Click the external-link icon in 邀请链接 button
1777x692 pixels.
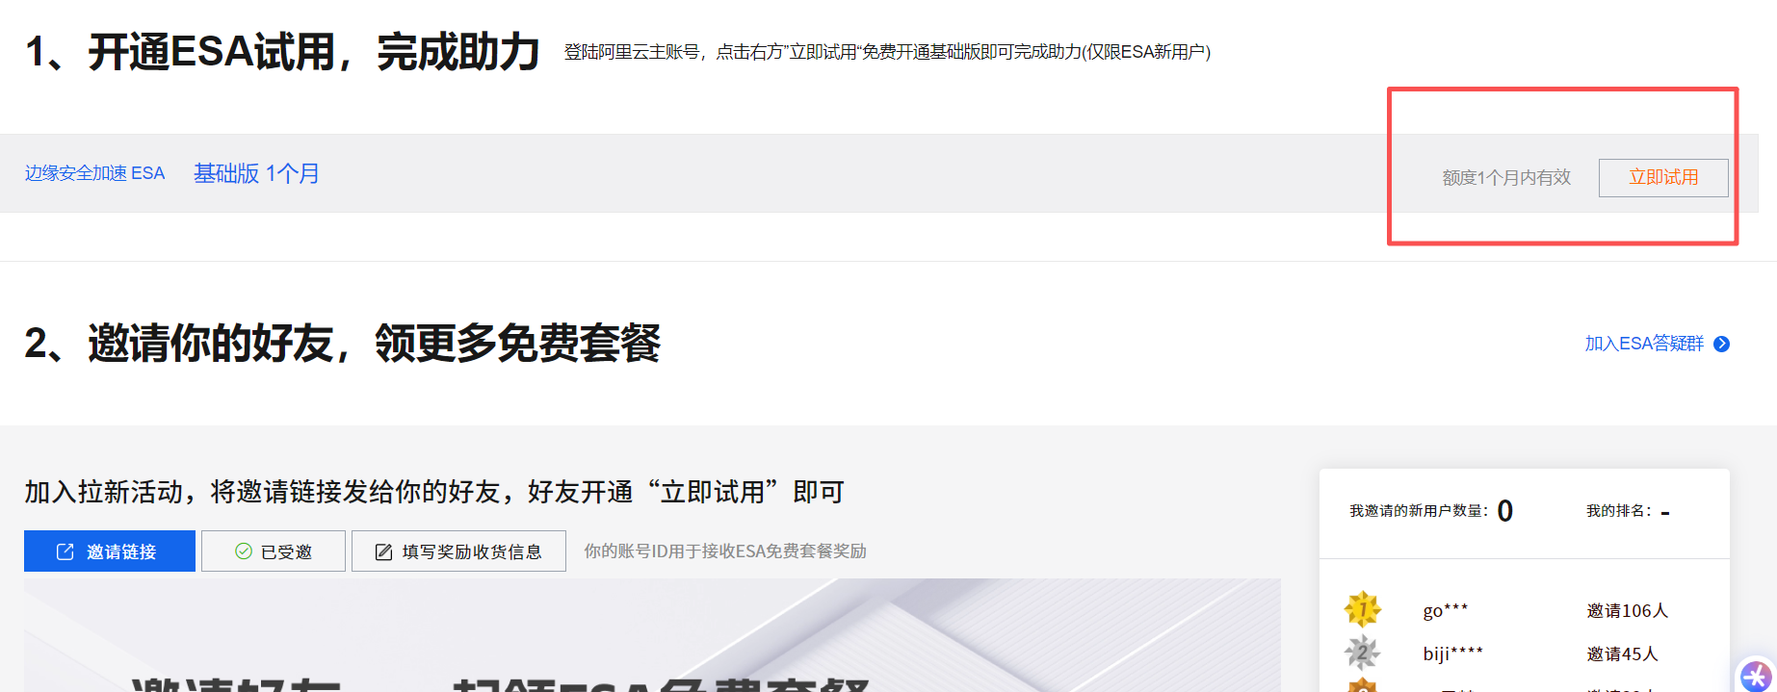[x=65, y=551]
